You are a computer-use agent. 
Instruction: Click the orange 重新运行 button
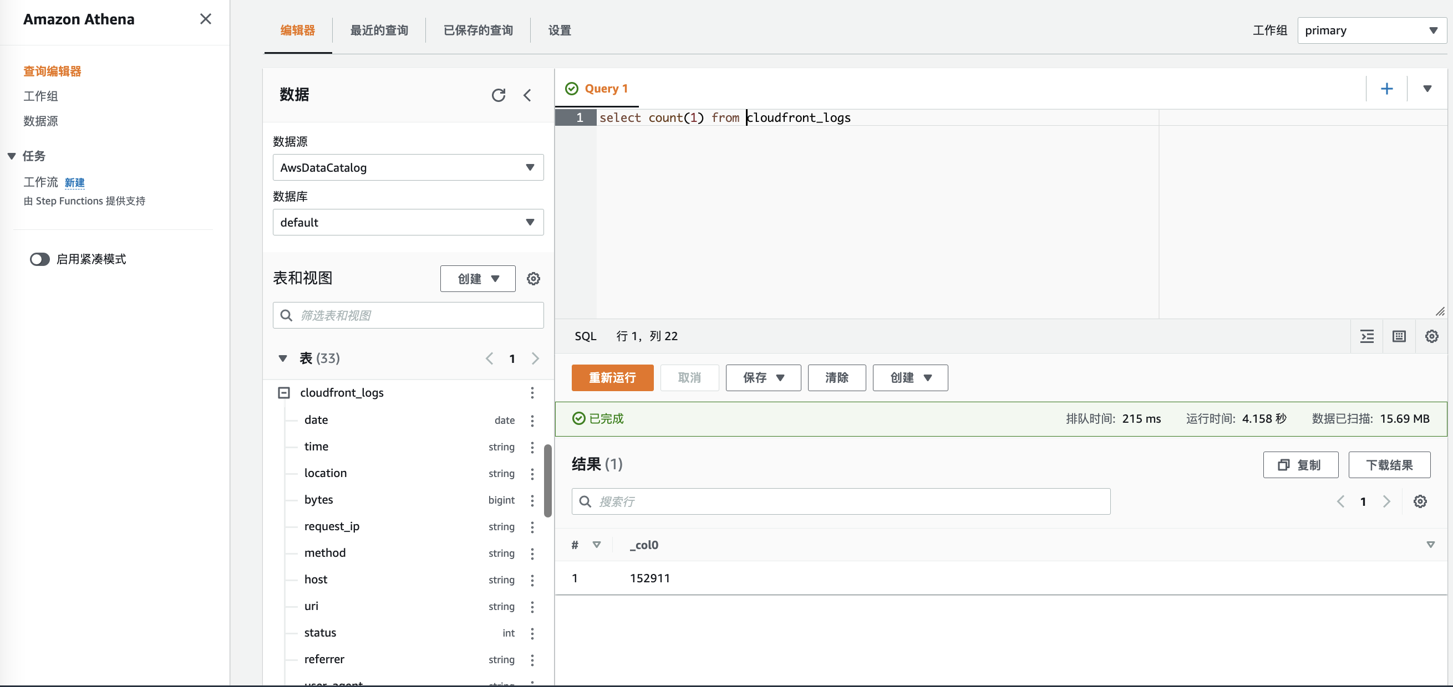[612, 378]
